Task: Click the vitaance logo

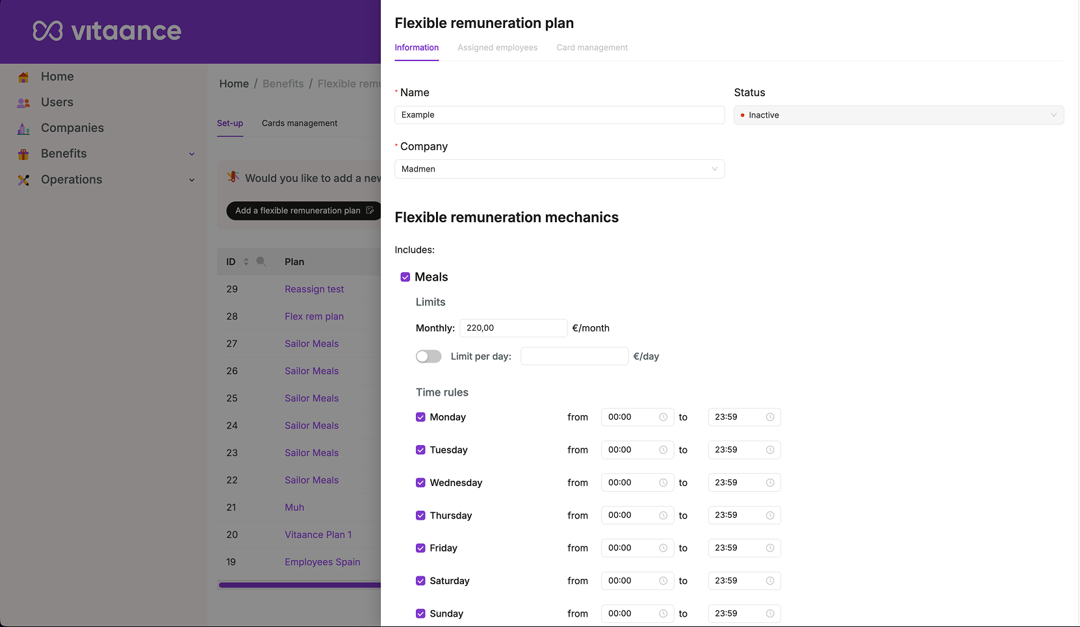Action: 106,31
